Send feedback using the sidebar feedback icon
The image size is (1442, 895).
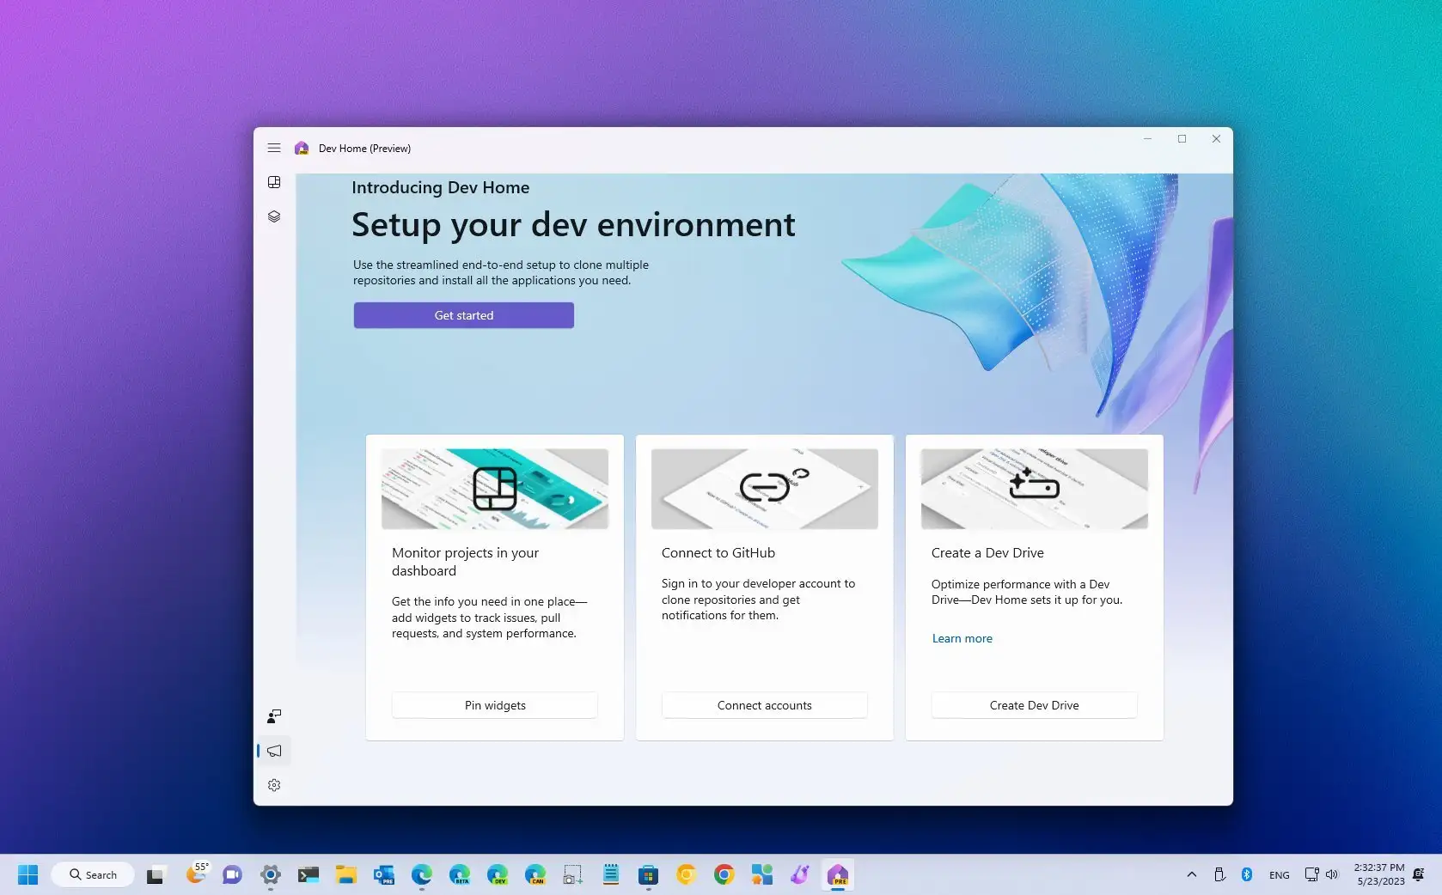pos(274,715)
